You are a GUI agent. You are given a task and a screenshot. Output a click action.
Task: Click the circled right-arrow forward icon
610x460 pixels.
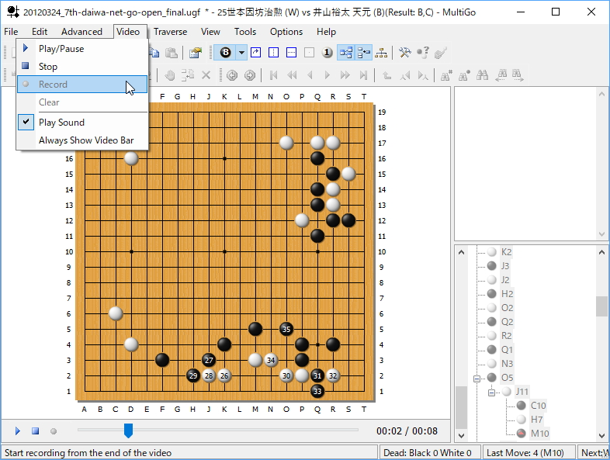tap(250, 75)
